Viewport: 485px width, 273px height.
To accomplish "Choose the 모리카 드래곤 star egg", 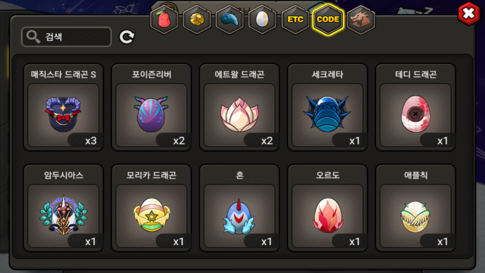I will (x=152, y=208).
